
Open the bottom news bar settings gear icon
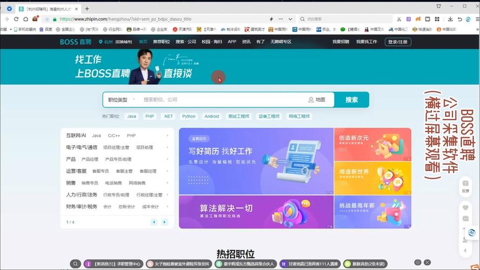tap(417, 262)
